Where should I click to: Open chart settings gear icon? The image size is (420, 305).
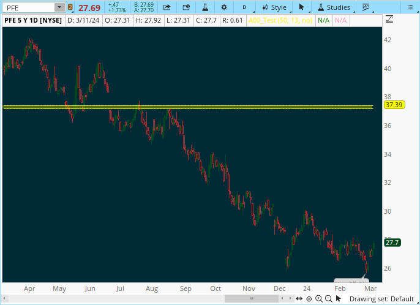(x=224, y=7)
